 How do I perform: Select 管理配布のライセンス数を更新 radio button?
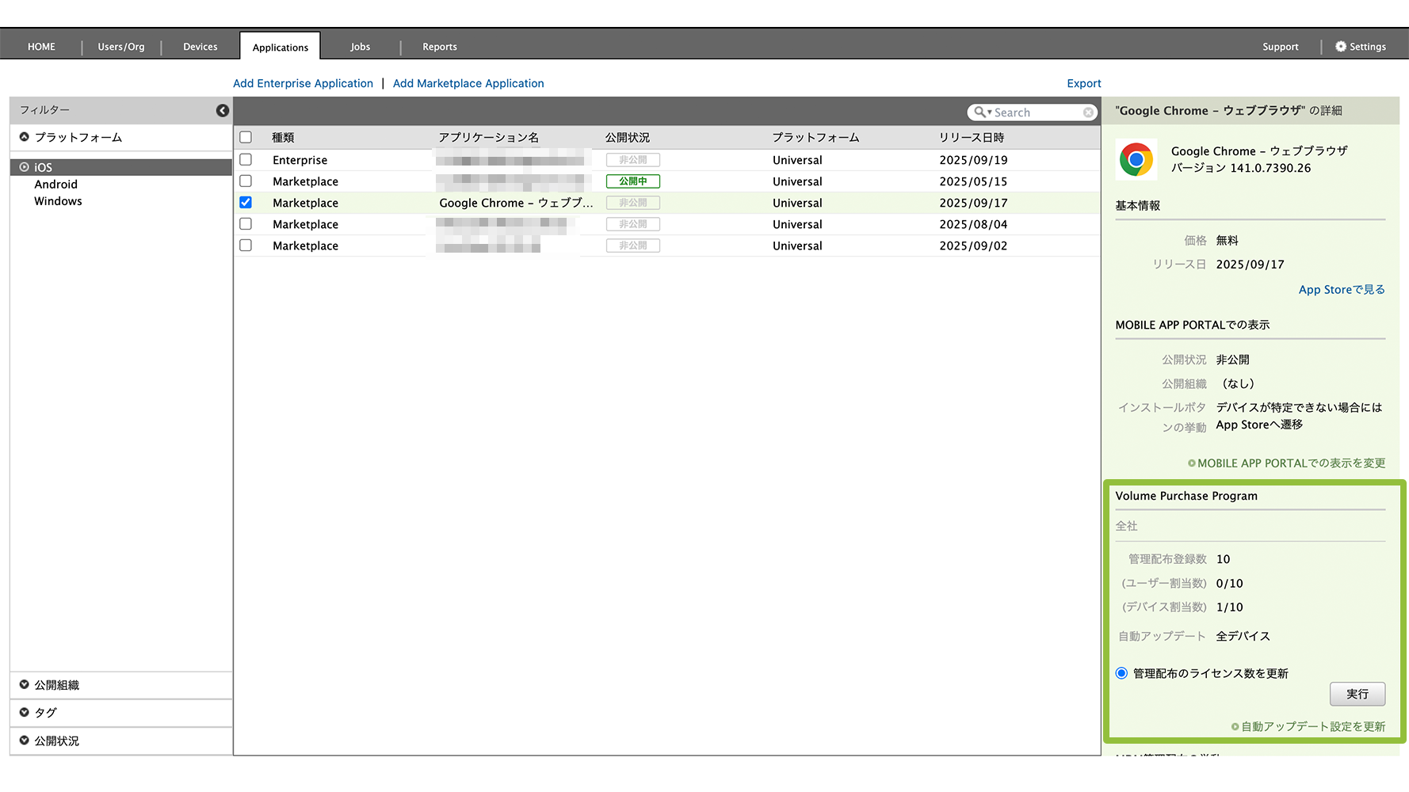[1121, 673]
